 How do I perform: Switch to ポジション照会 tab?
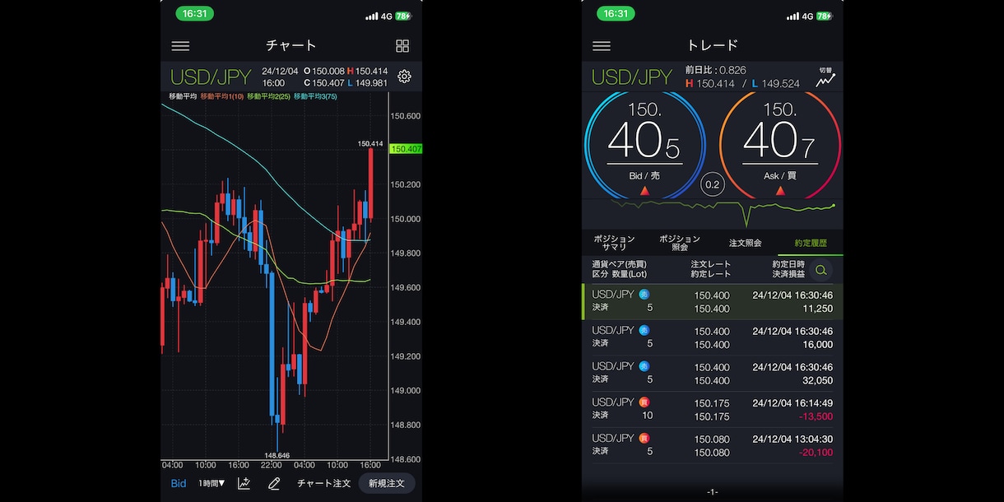pyautogui.click(x=680, y=243)
